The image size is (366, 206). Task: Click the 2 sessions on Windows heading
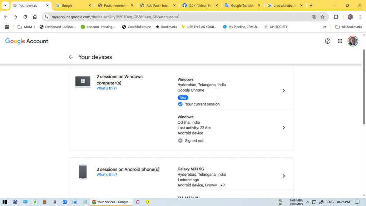click(119, 80)
